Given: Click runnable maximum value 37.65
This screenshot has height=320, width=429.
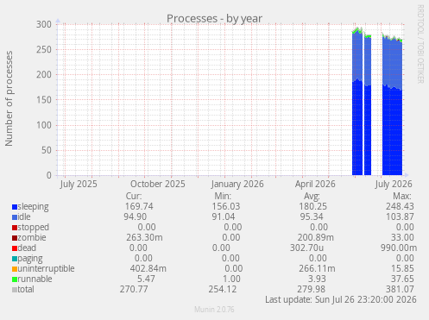Looking at the screenshot, I should coord(402,279).
